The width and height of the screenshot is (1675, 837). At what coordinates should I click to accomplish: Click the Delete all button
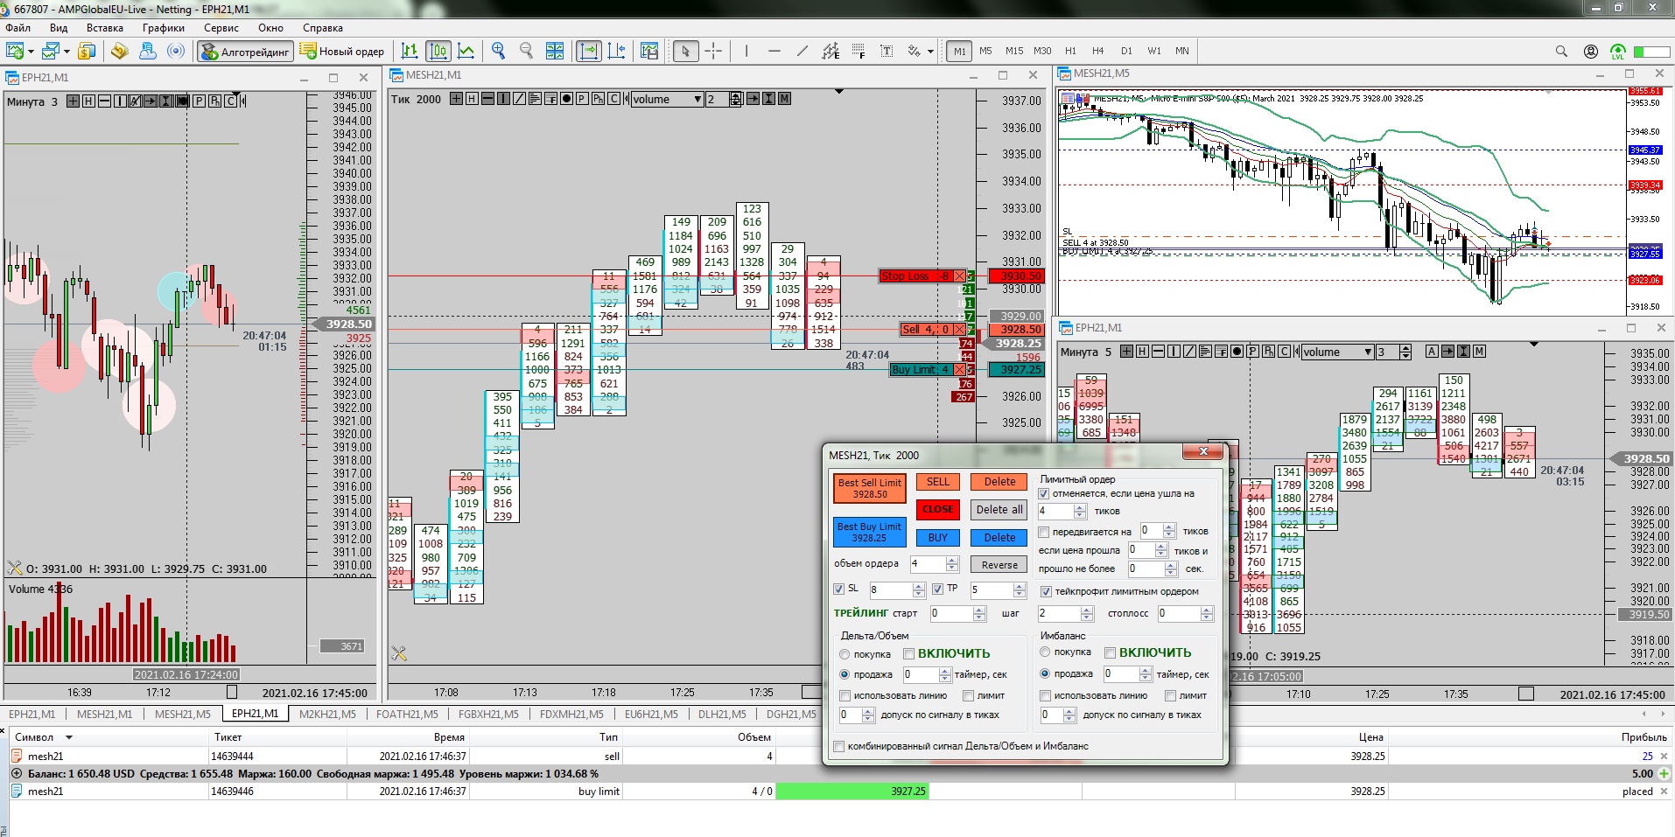click(x=999, y=509)
